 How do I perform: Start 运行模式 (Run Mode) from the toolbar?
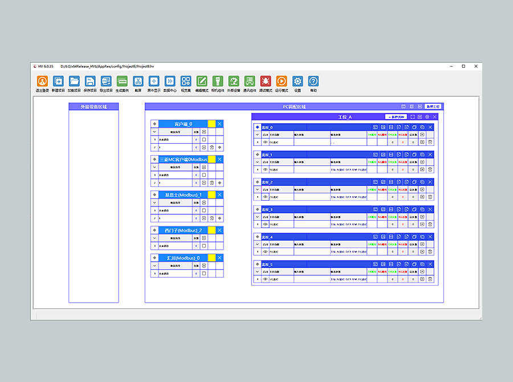tap(282, 82)
